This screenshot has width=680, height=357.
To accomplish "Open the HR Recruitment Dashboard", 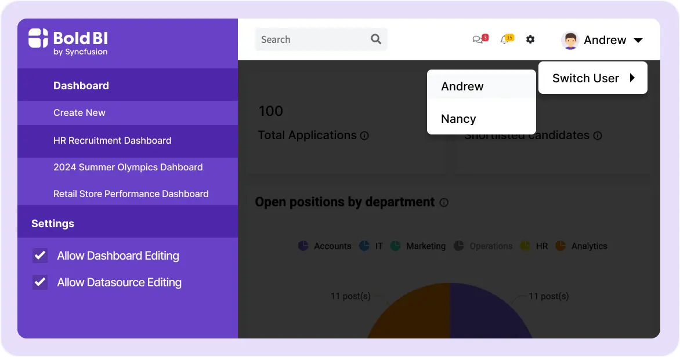I will [112, 140].
